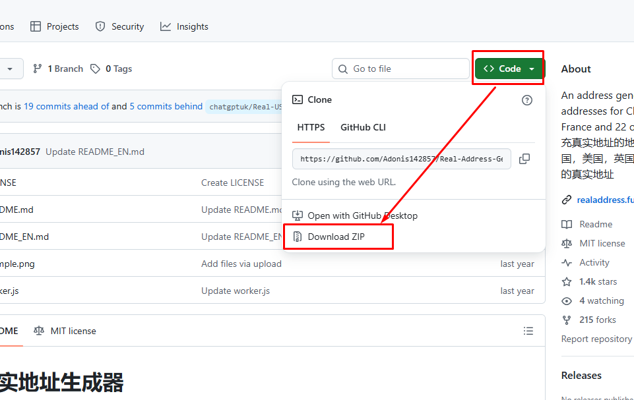View the 0 Tags link

[x=111, y=69]
